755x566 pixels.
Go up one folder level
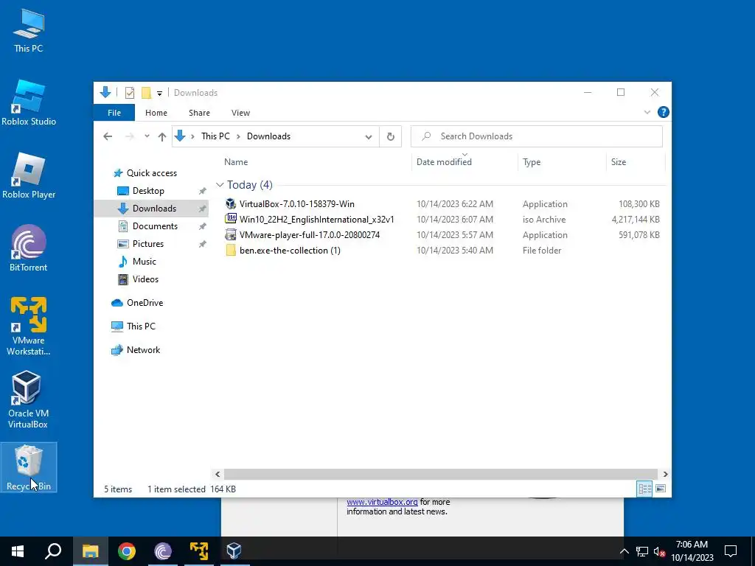[x=162, y=136]
